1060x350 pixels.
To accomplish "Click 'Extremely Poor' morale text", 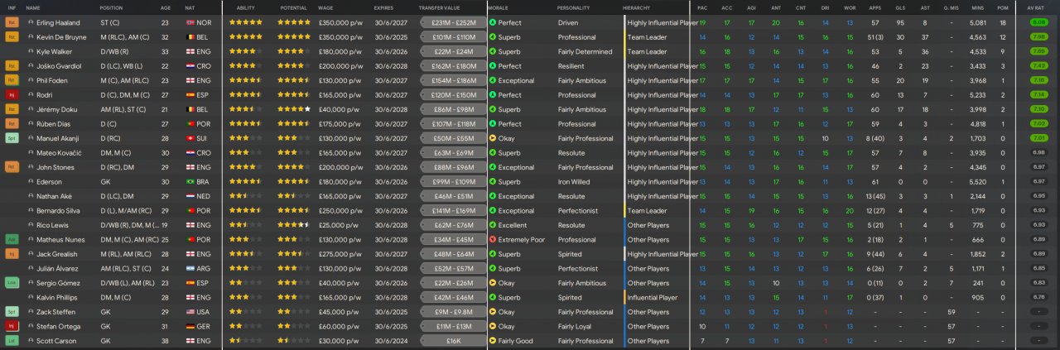I will (521, 240).
